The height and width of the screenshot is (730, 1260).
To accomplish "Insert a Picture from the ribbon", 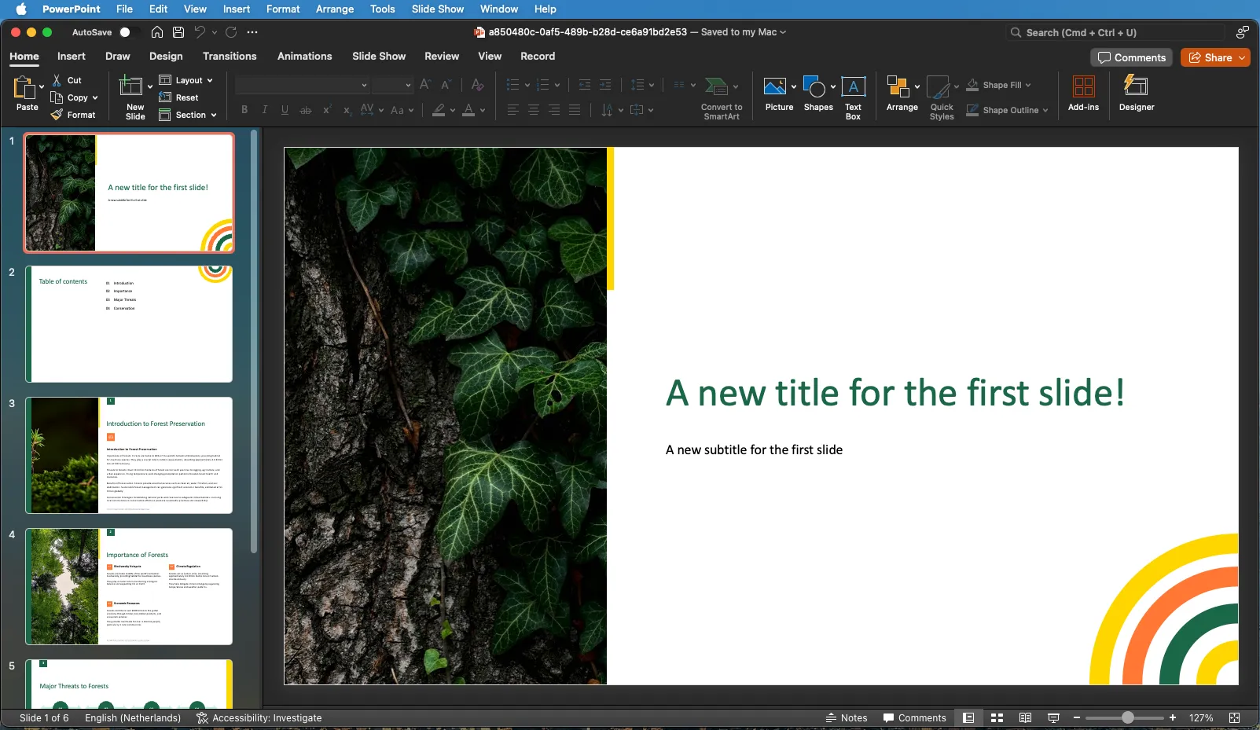I will tap(777, 94).
